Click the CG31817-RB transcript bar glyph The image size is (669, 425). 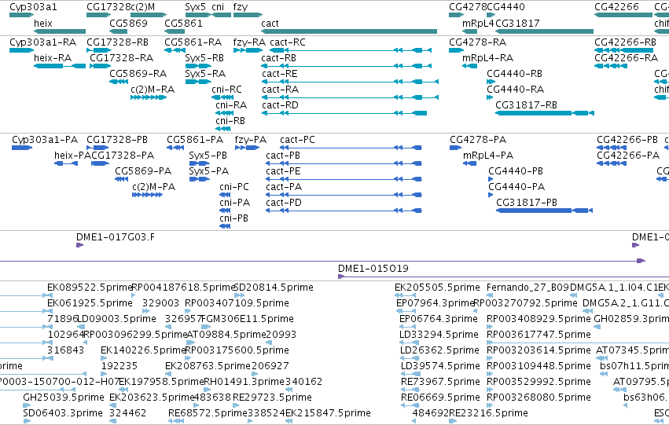545,113
